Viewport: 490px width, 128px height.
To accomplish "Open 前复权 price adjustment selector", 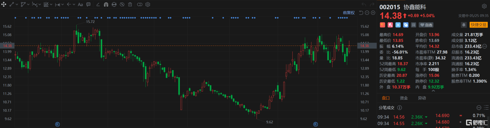I will (349, 13).
